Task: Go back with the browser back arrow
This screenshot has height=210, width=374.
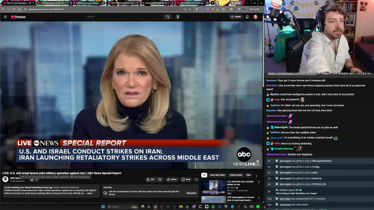Action: tap(3, 9)
